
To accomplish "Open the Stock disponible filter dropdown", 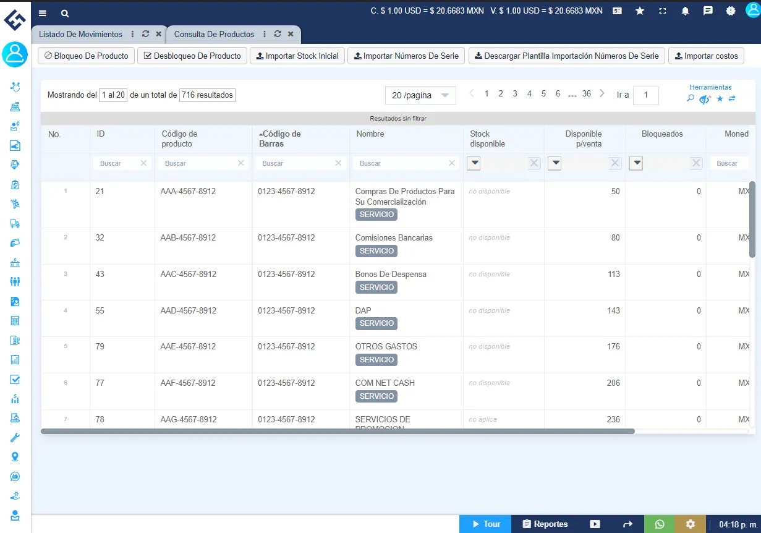I will coord(474,163).
